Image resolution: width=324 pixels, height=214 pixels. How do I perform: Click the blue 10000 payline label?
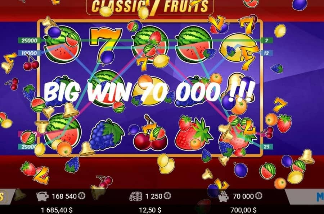point(29,53)
